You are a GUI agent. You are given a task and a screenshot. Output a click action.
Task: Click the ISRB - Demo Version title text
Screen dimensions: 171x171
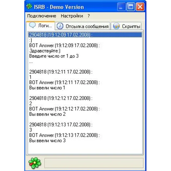coord(59,7)
